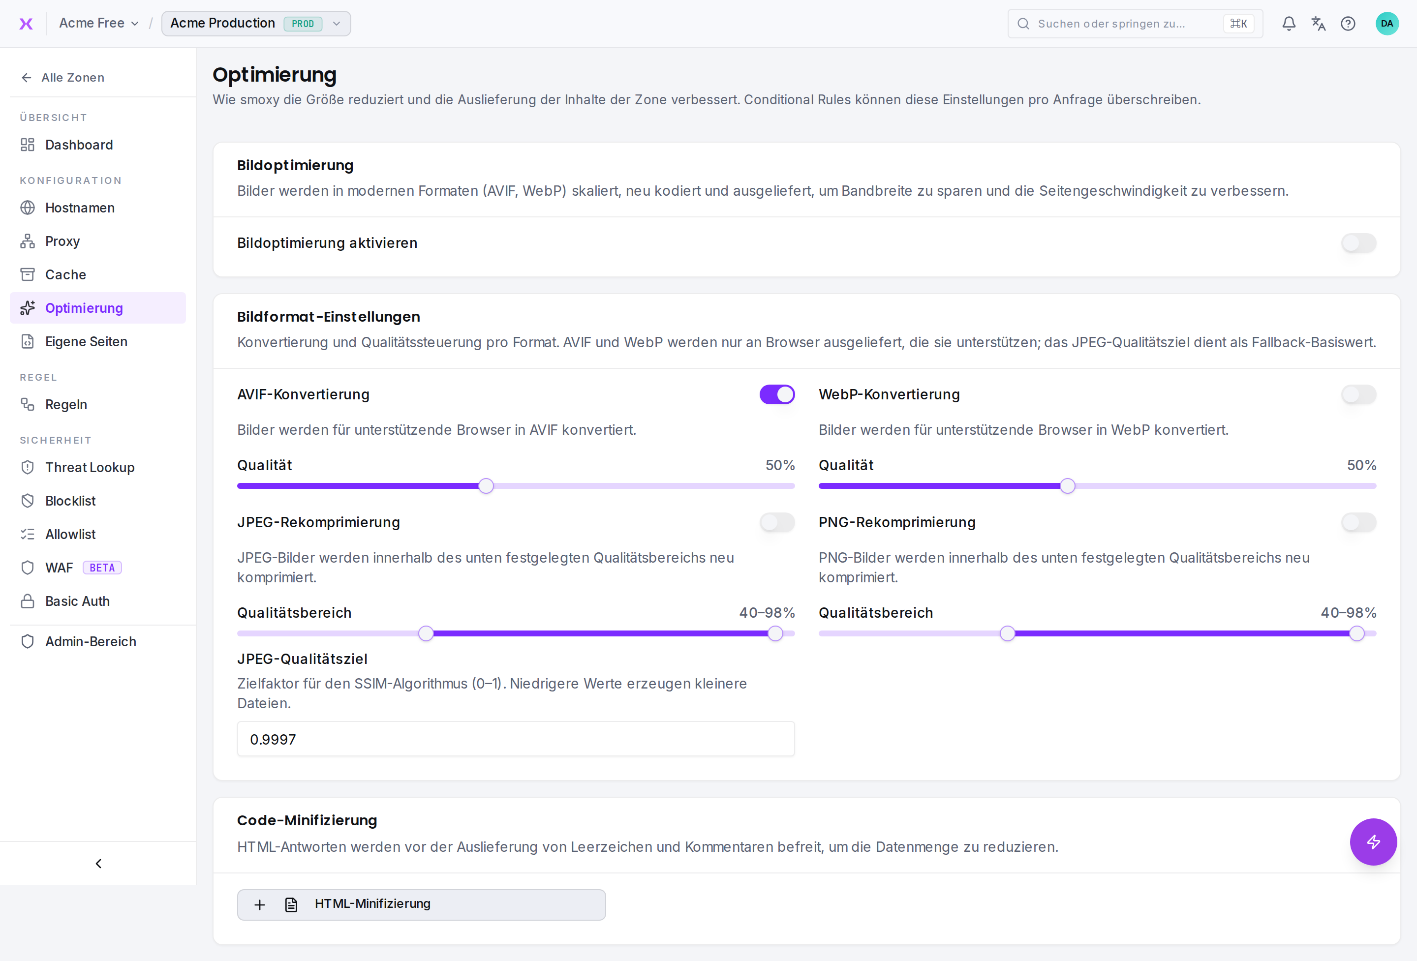Return to Alle Zonen
This screenshot has width=1417, height=961.
63,77
